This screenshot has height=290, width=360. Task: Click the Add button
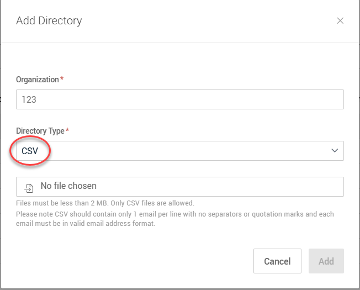tap(326, 261)
